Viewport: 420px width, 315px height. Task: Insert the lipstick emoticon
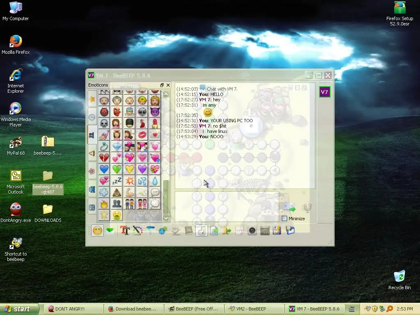point(155,123)
